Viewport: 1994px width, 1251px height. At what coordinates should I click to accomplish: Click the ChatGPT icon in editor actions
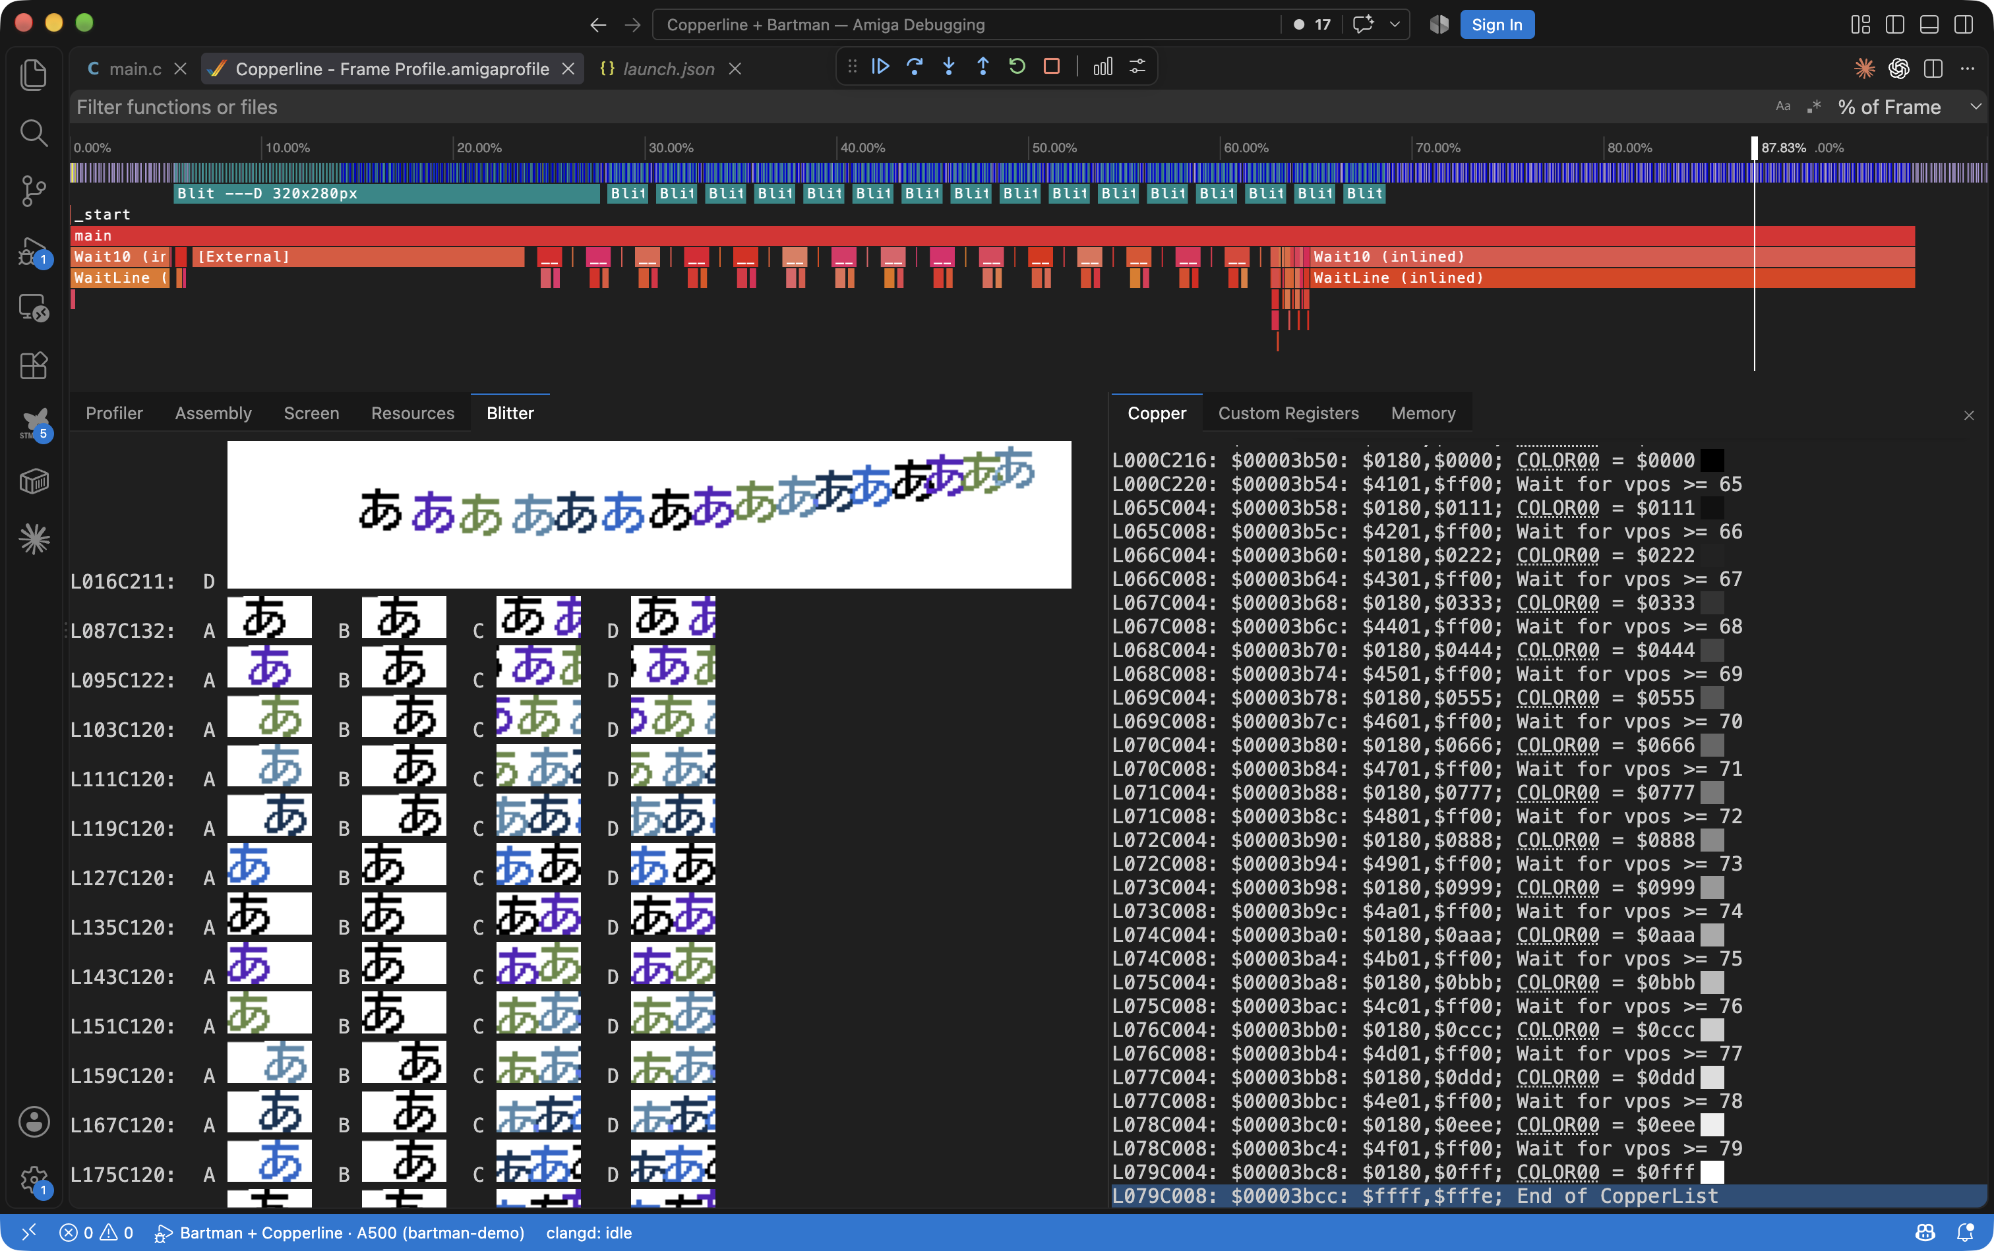(x=1899, y=69)
